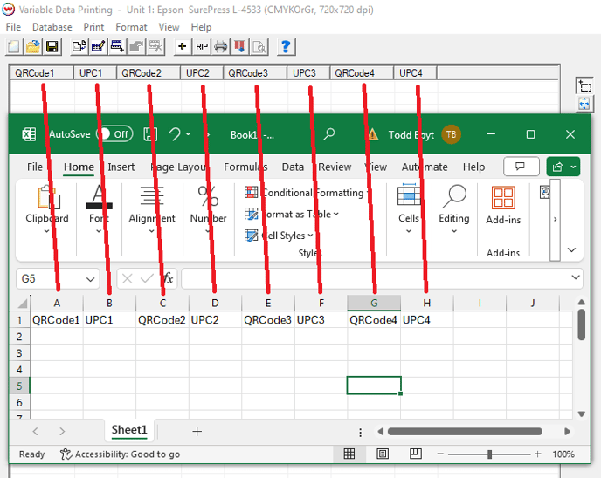Image resolution: width=601 pixels, height=478 pixels.
Task: Click the Zoom in plus button
Action: (x=538, y=454)
